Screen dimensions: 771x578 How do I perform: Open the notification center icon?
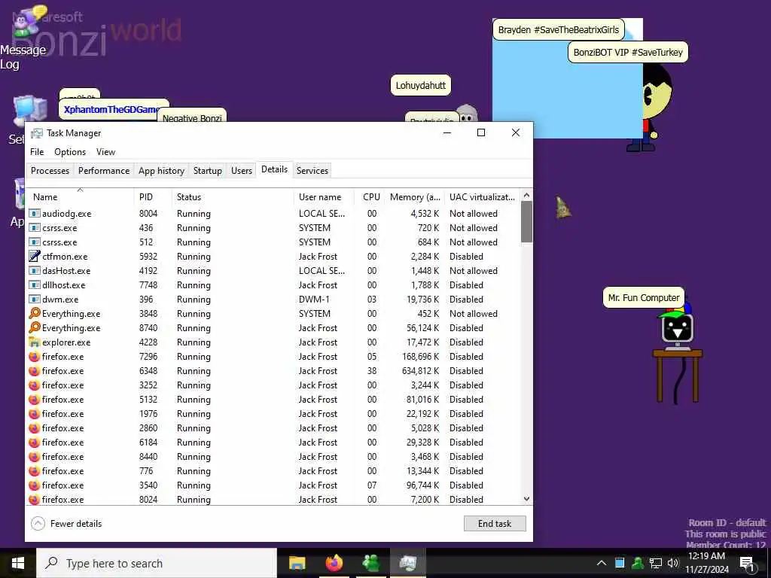point(747,564)
